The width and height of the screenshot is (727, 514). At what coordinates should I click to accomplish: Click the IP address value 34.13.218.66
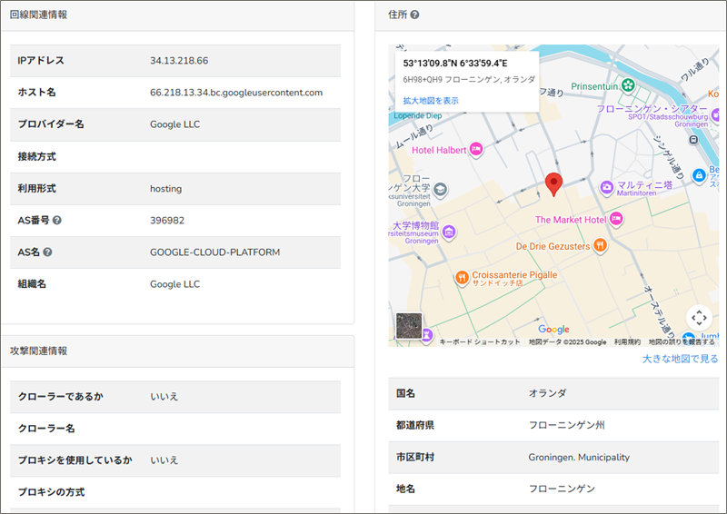[179, 61]
